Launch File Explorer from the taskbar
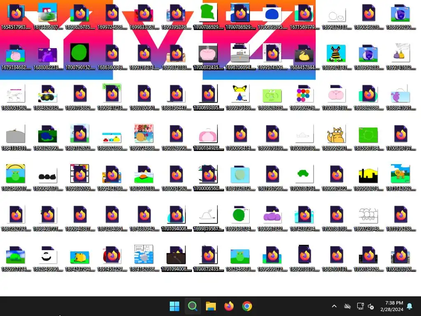The width and height of the screenshot is (421, 316). click(211, 306)
